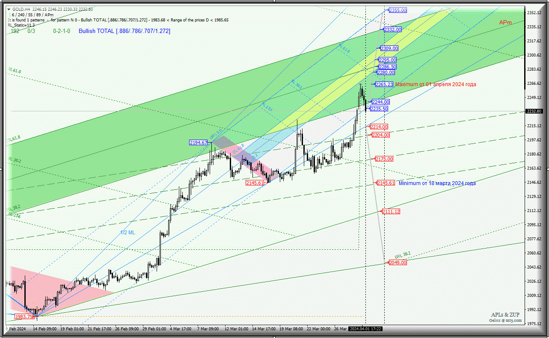Click the 2194.67 swing high label
Screen dimensions: 549x338
[x=198, y=142]
